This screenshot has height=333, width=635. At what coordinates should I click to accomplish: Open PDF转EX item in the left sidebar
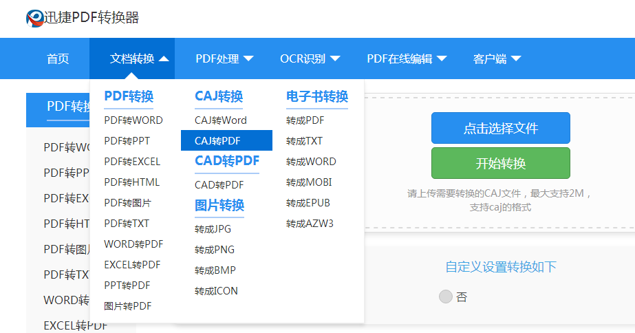pyautogui.click(x=67, y=199)
